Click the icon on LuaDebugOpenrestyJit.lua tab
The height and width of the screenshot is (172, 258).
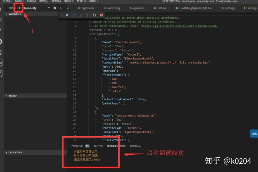click(177, 8)
